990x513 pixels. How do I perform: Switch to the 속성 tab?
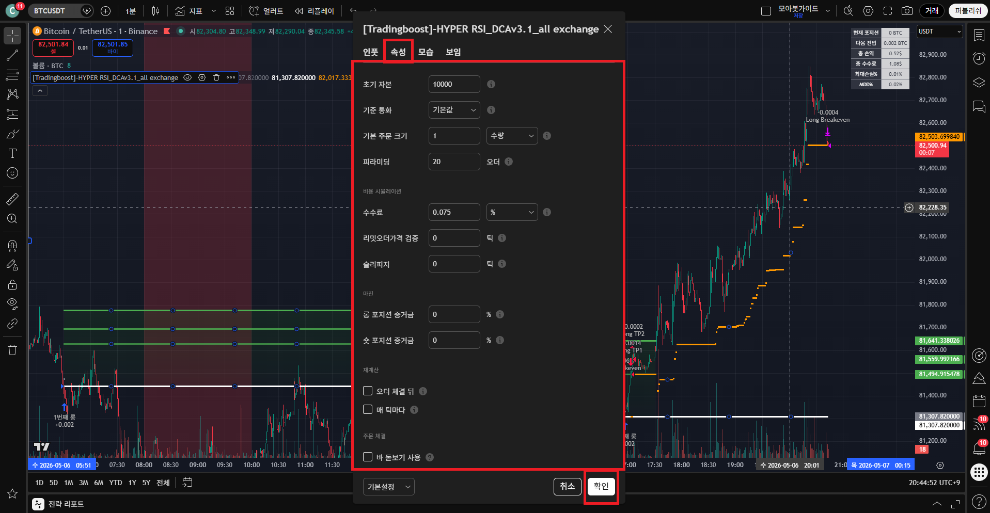(x=398, y=52)
